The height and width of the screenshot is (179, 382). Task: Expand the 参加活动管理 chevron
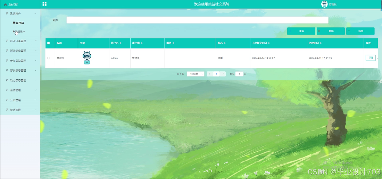tap(35, 60)
